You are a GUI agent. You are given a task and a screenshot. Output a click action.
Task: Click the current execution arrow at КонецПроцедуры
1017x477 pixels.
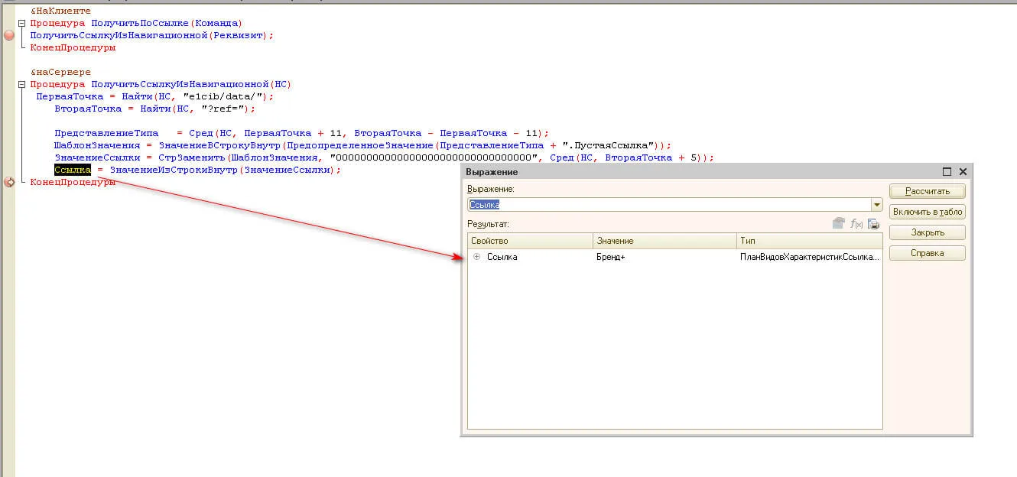(9, 182)
